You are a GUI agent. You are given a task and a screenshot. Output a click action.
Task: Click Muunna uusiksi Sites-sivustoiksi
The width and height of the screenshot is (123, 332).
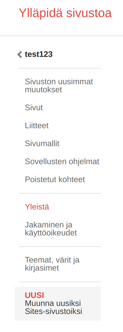pos(54,307)
